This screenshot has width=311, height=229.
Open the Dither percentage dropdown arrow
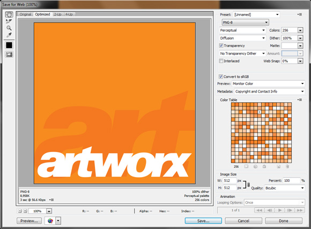point(300,38)
